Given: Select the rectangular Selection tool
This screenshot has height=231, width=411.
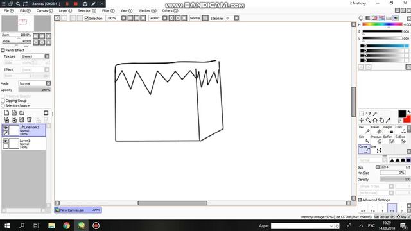Looking at the screenshot, I should pos(362,114).
